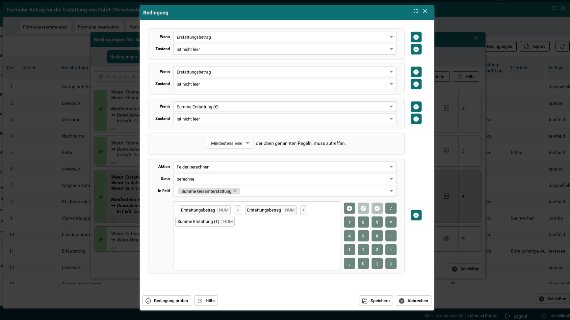Remove second Erstattungsbetrag condition row

coord(416,84)
